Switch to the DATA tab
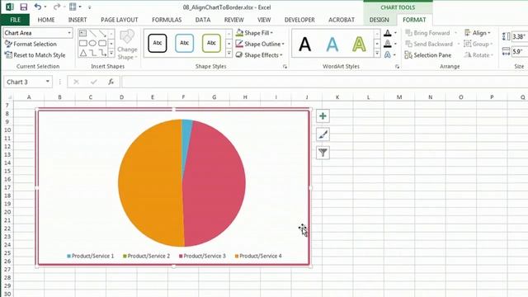 (x=203, y=20)
